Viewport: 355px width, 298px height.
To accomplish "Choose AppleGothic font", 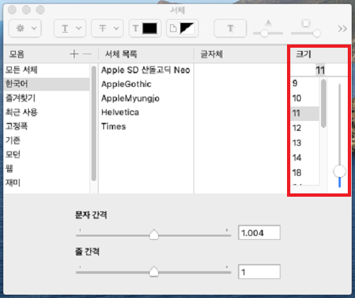I will tap(146, 84).
